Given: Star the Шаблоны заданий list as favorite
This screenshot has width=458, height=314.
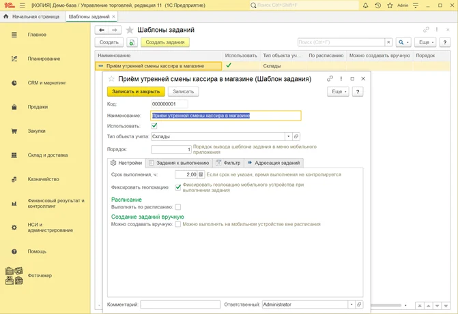Looking at the screenshot, I should tap(130, 30).
